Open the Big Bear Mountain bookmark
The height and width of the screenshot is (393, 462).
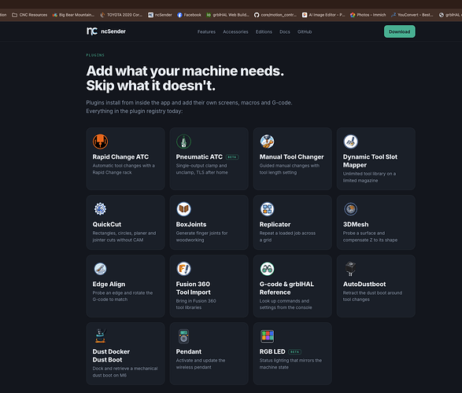click(73, 15)
